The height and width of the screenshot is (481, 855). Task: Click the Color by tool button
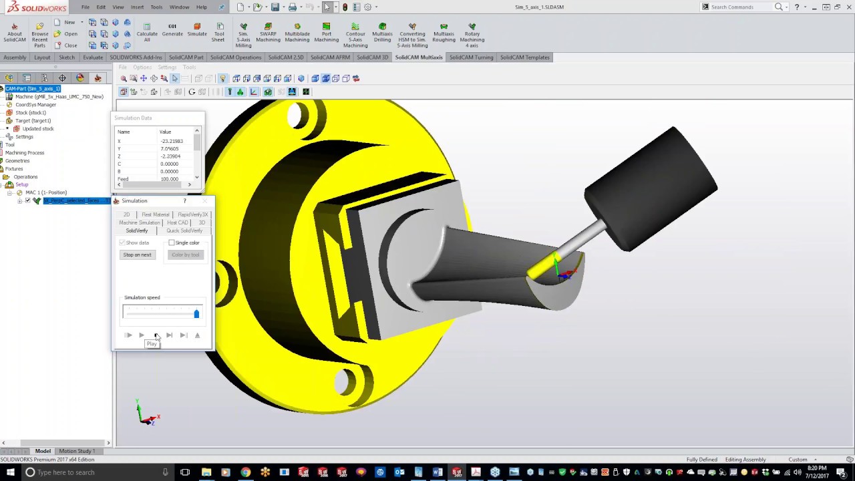[x=186, y=255]
